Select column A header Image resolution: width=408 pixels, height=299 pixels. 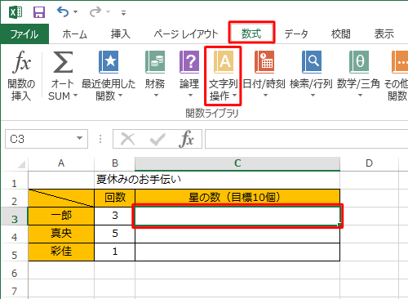61,163
